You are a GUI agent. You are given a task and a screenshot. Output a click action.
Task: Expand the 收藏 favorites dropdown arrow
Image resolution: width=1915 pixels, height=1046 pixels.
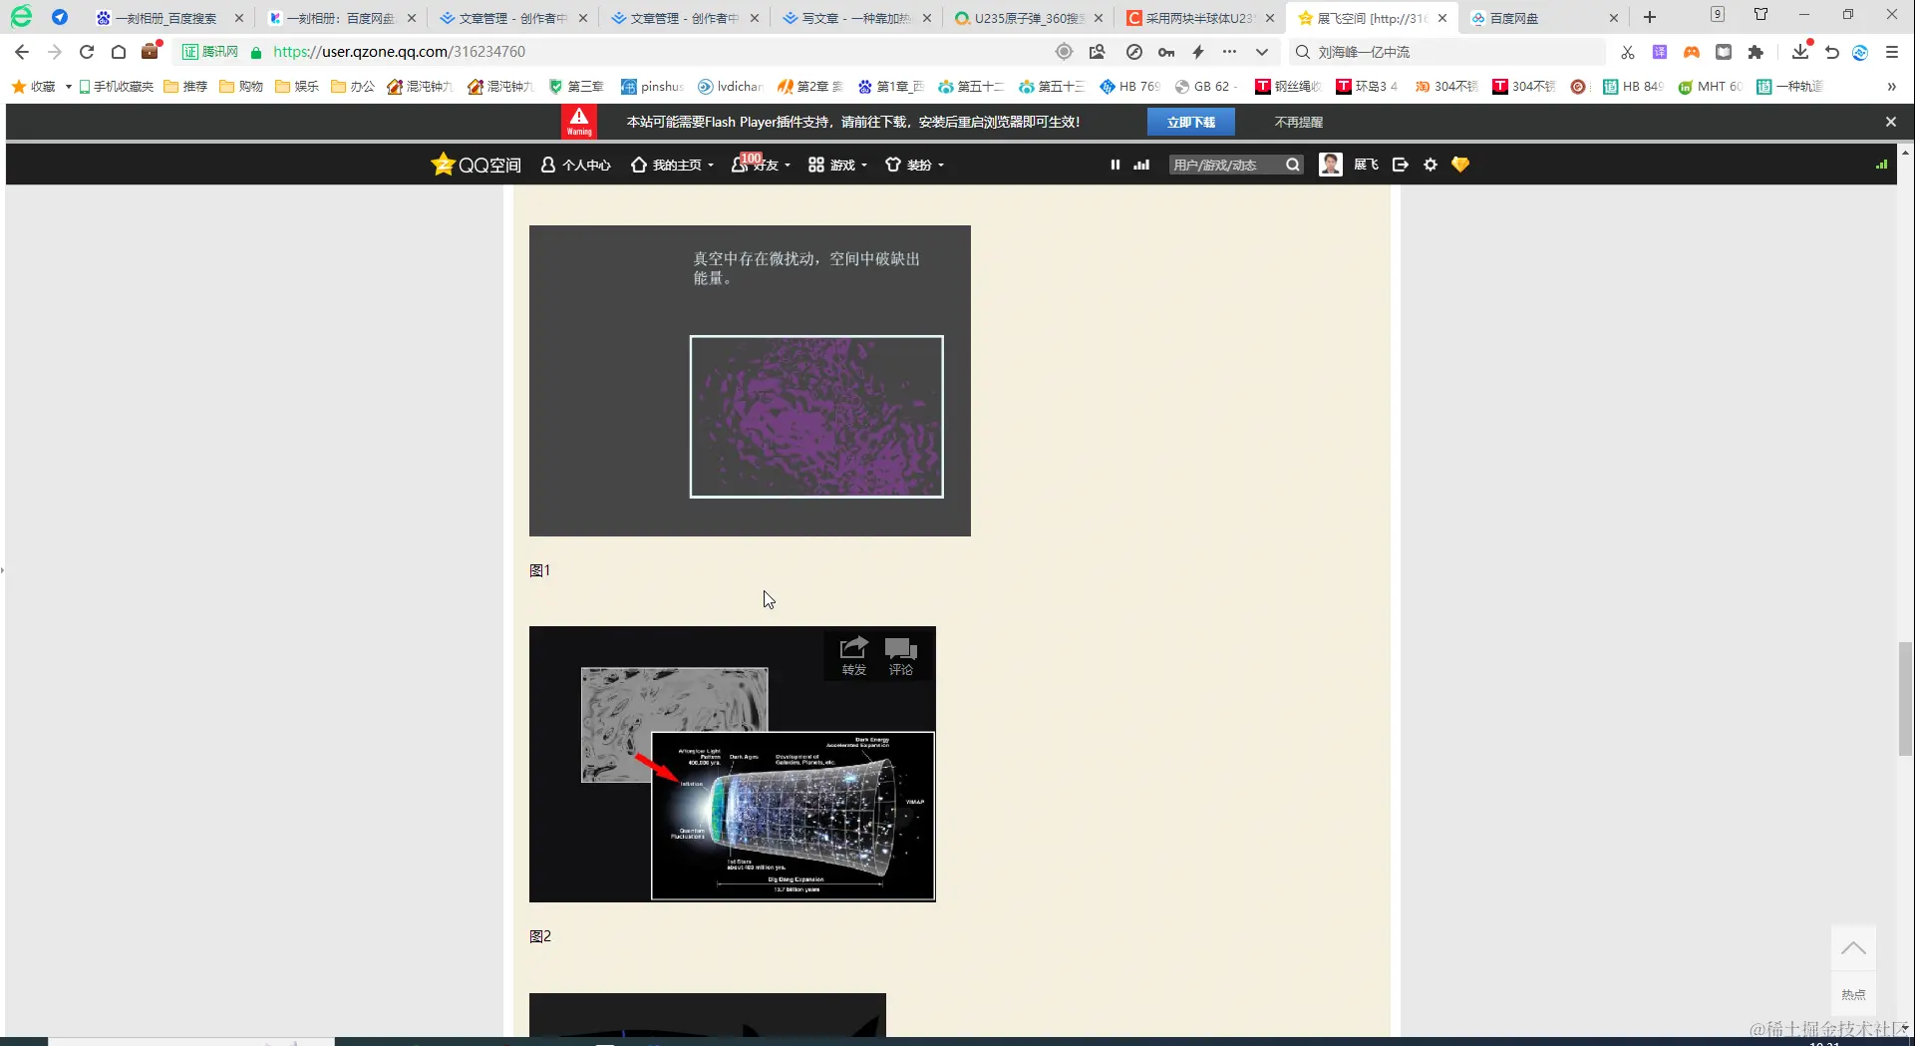[69, 87]
